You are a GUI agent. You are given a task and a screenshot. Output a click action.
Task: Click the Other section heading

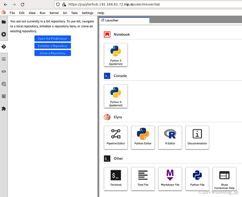[x=118, y=158]
